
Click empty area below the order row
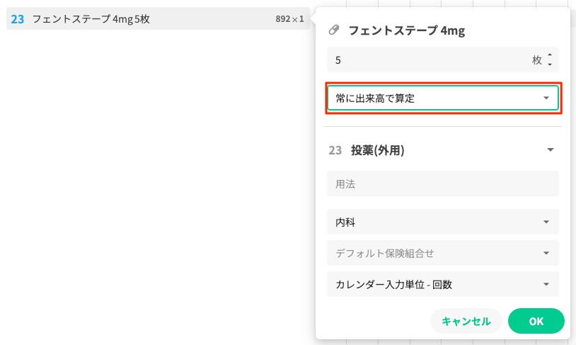coord(142,177)
